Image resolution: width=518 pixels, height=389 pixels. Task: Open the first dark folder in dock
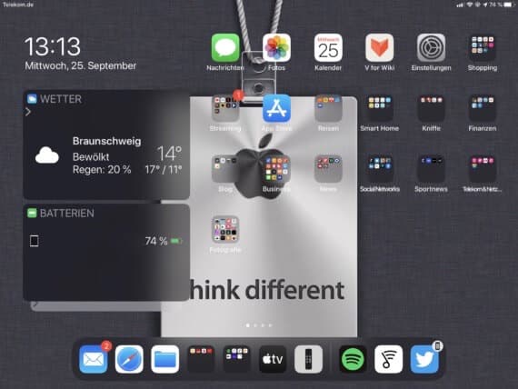pyautogui.click(x=201, y=359)
